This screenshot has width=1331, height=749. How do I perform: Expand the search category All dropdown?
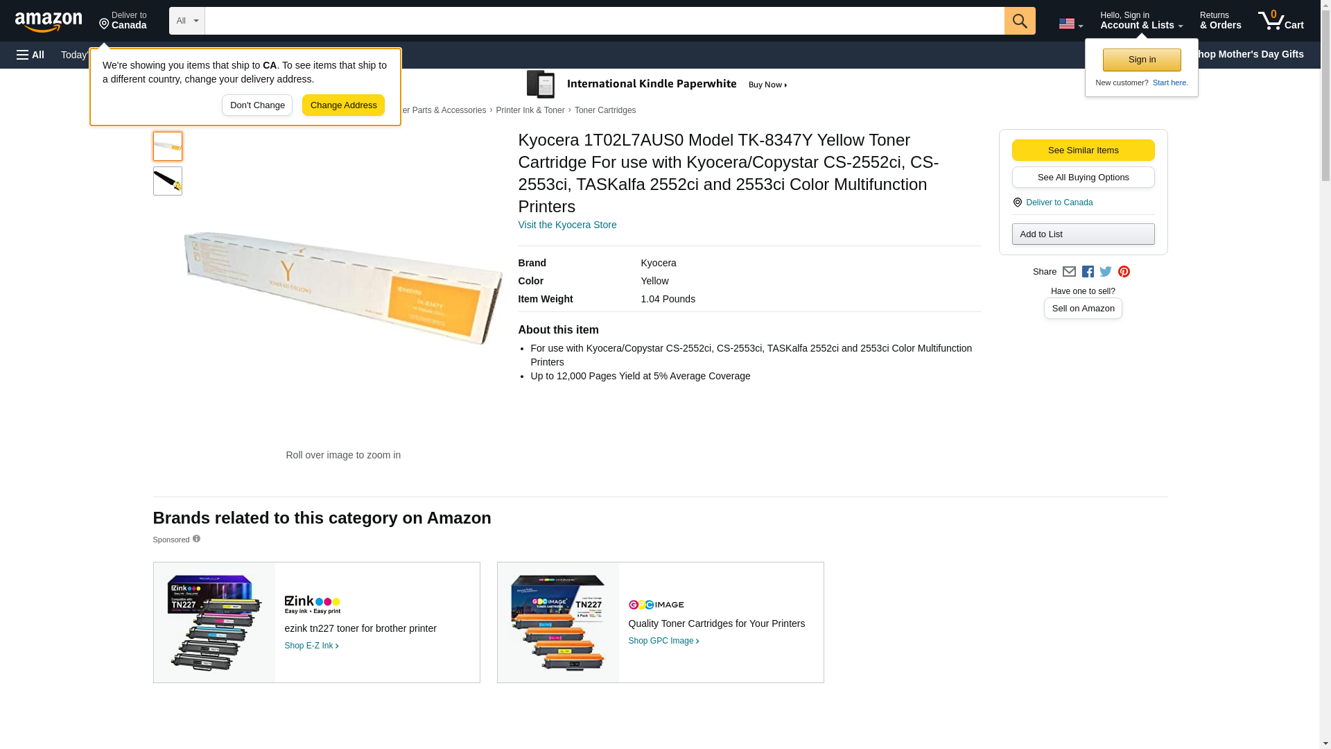click(187, 21)
